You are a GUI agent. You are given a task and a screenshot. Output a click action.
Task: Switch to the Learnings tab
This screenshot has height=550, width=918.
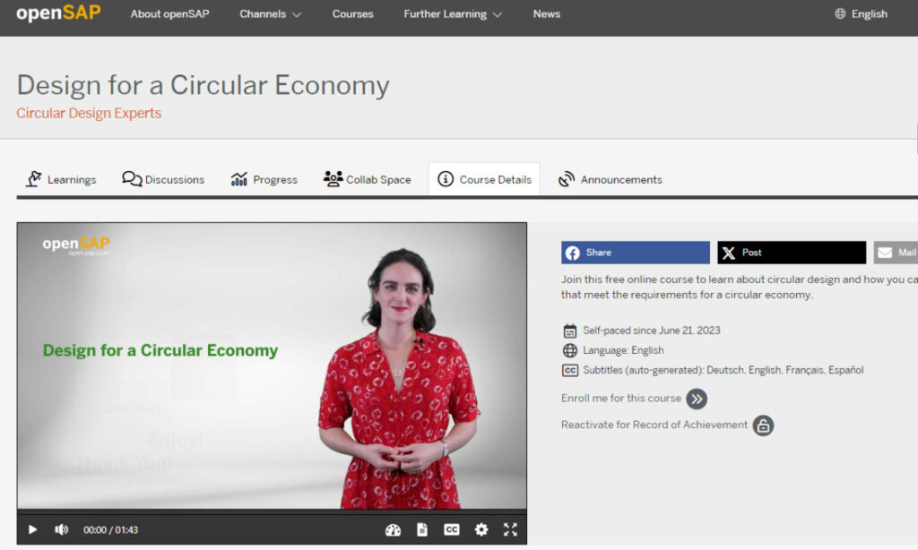point(61,179)
